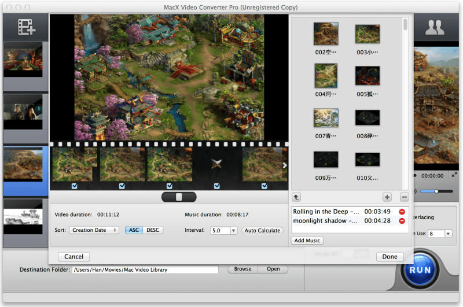The height and width of the screenshot is (307, 463).
Task: Select the moonlight shadow track row
Action: pyautogui.click(x=350, y=221)
